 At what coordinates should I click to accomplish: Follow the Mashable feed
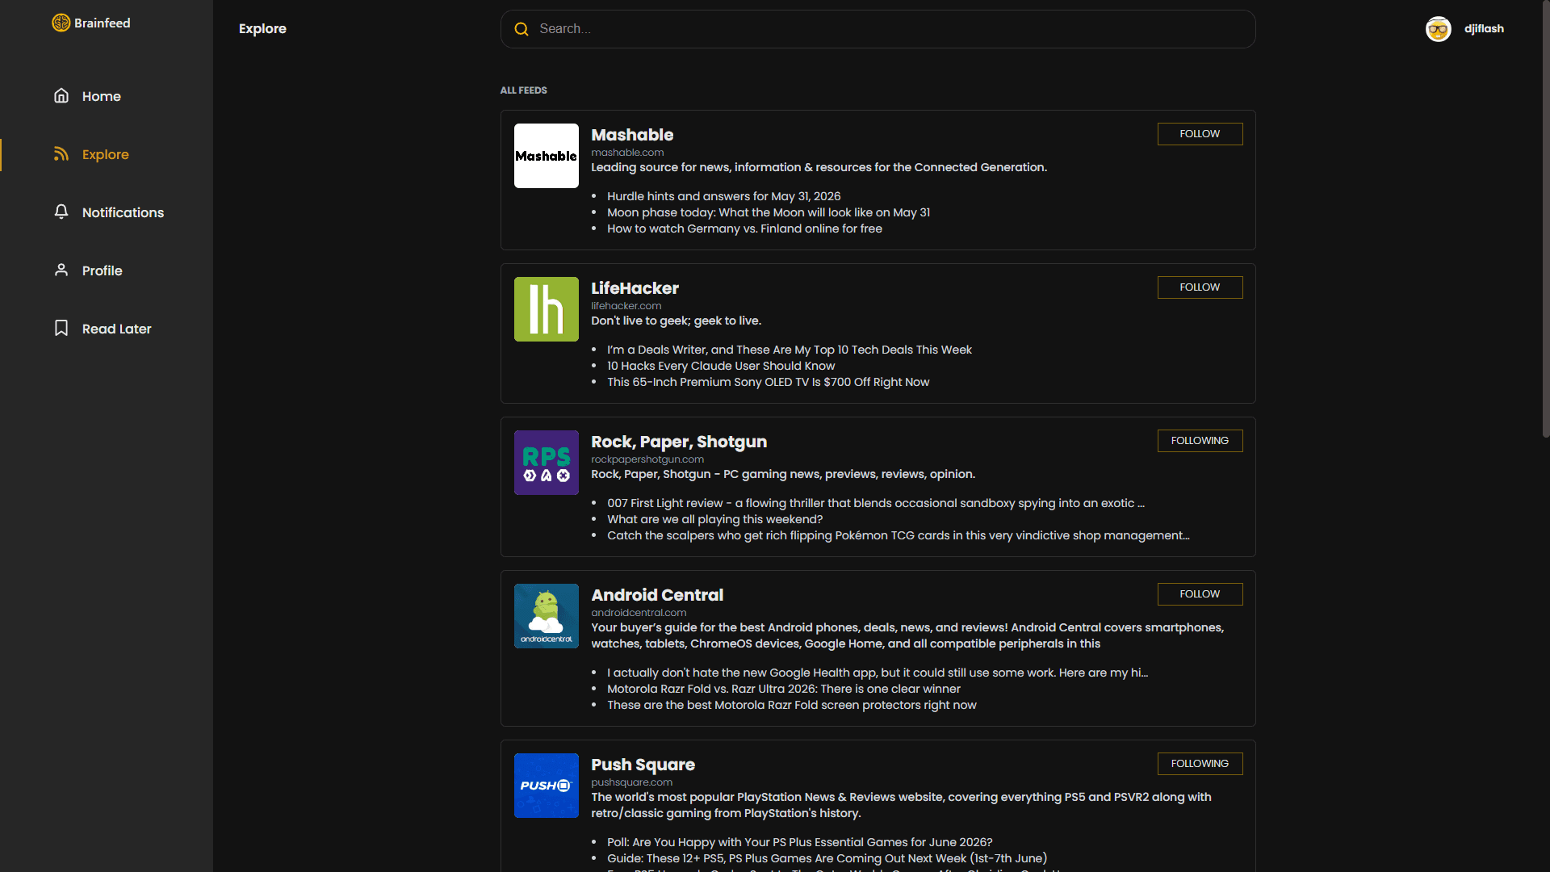pyautogui.click(x=1200, y=134)
